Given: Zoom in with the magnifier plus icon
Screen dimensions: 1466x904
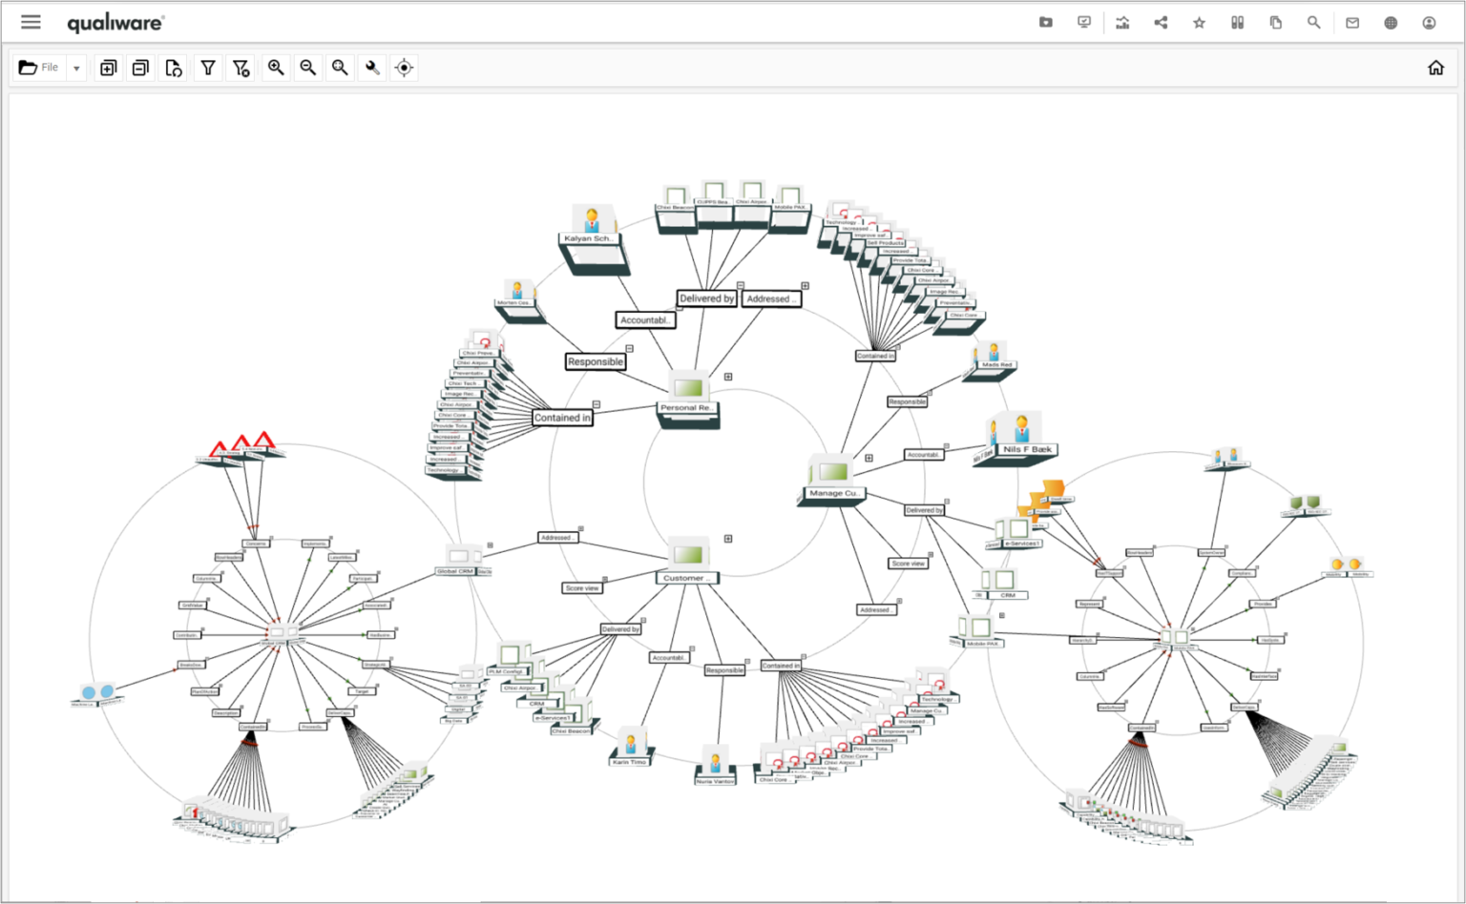Looking at the screenshot, I should point(276,68).
